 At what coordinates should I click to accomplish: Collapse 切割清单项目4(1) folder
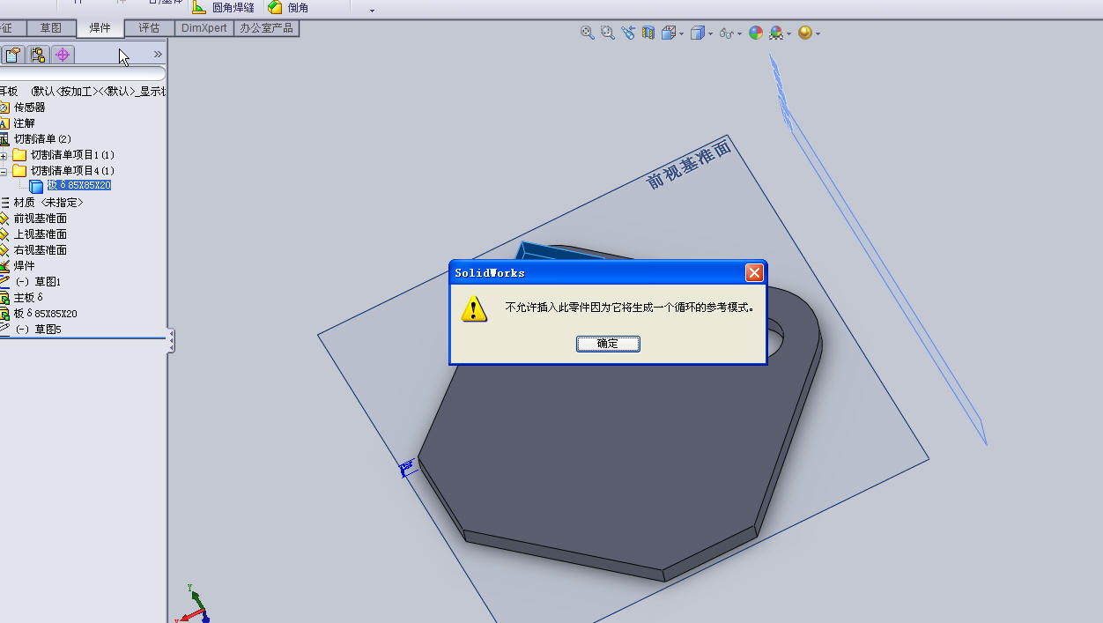[4, 171]
